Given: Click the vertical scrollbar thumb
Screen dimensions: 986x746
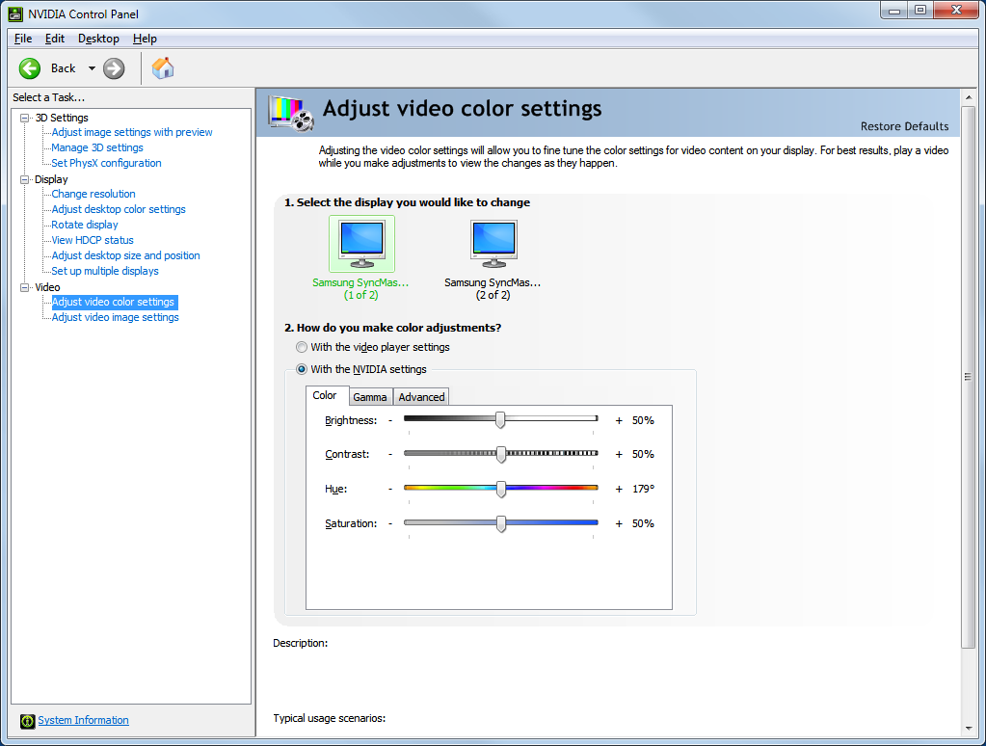Looking at the screenshot, I should 968,377.
